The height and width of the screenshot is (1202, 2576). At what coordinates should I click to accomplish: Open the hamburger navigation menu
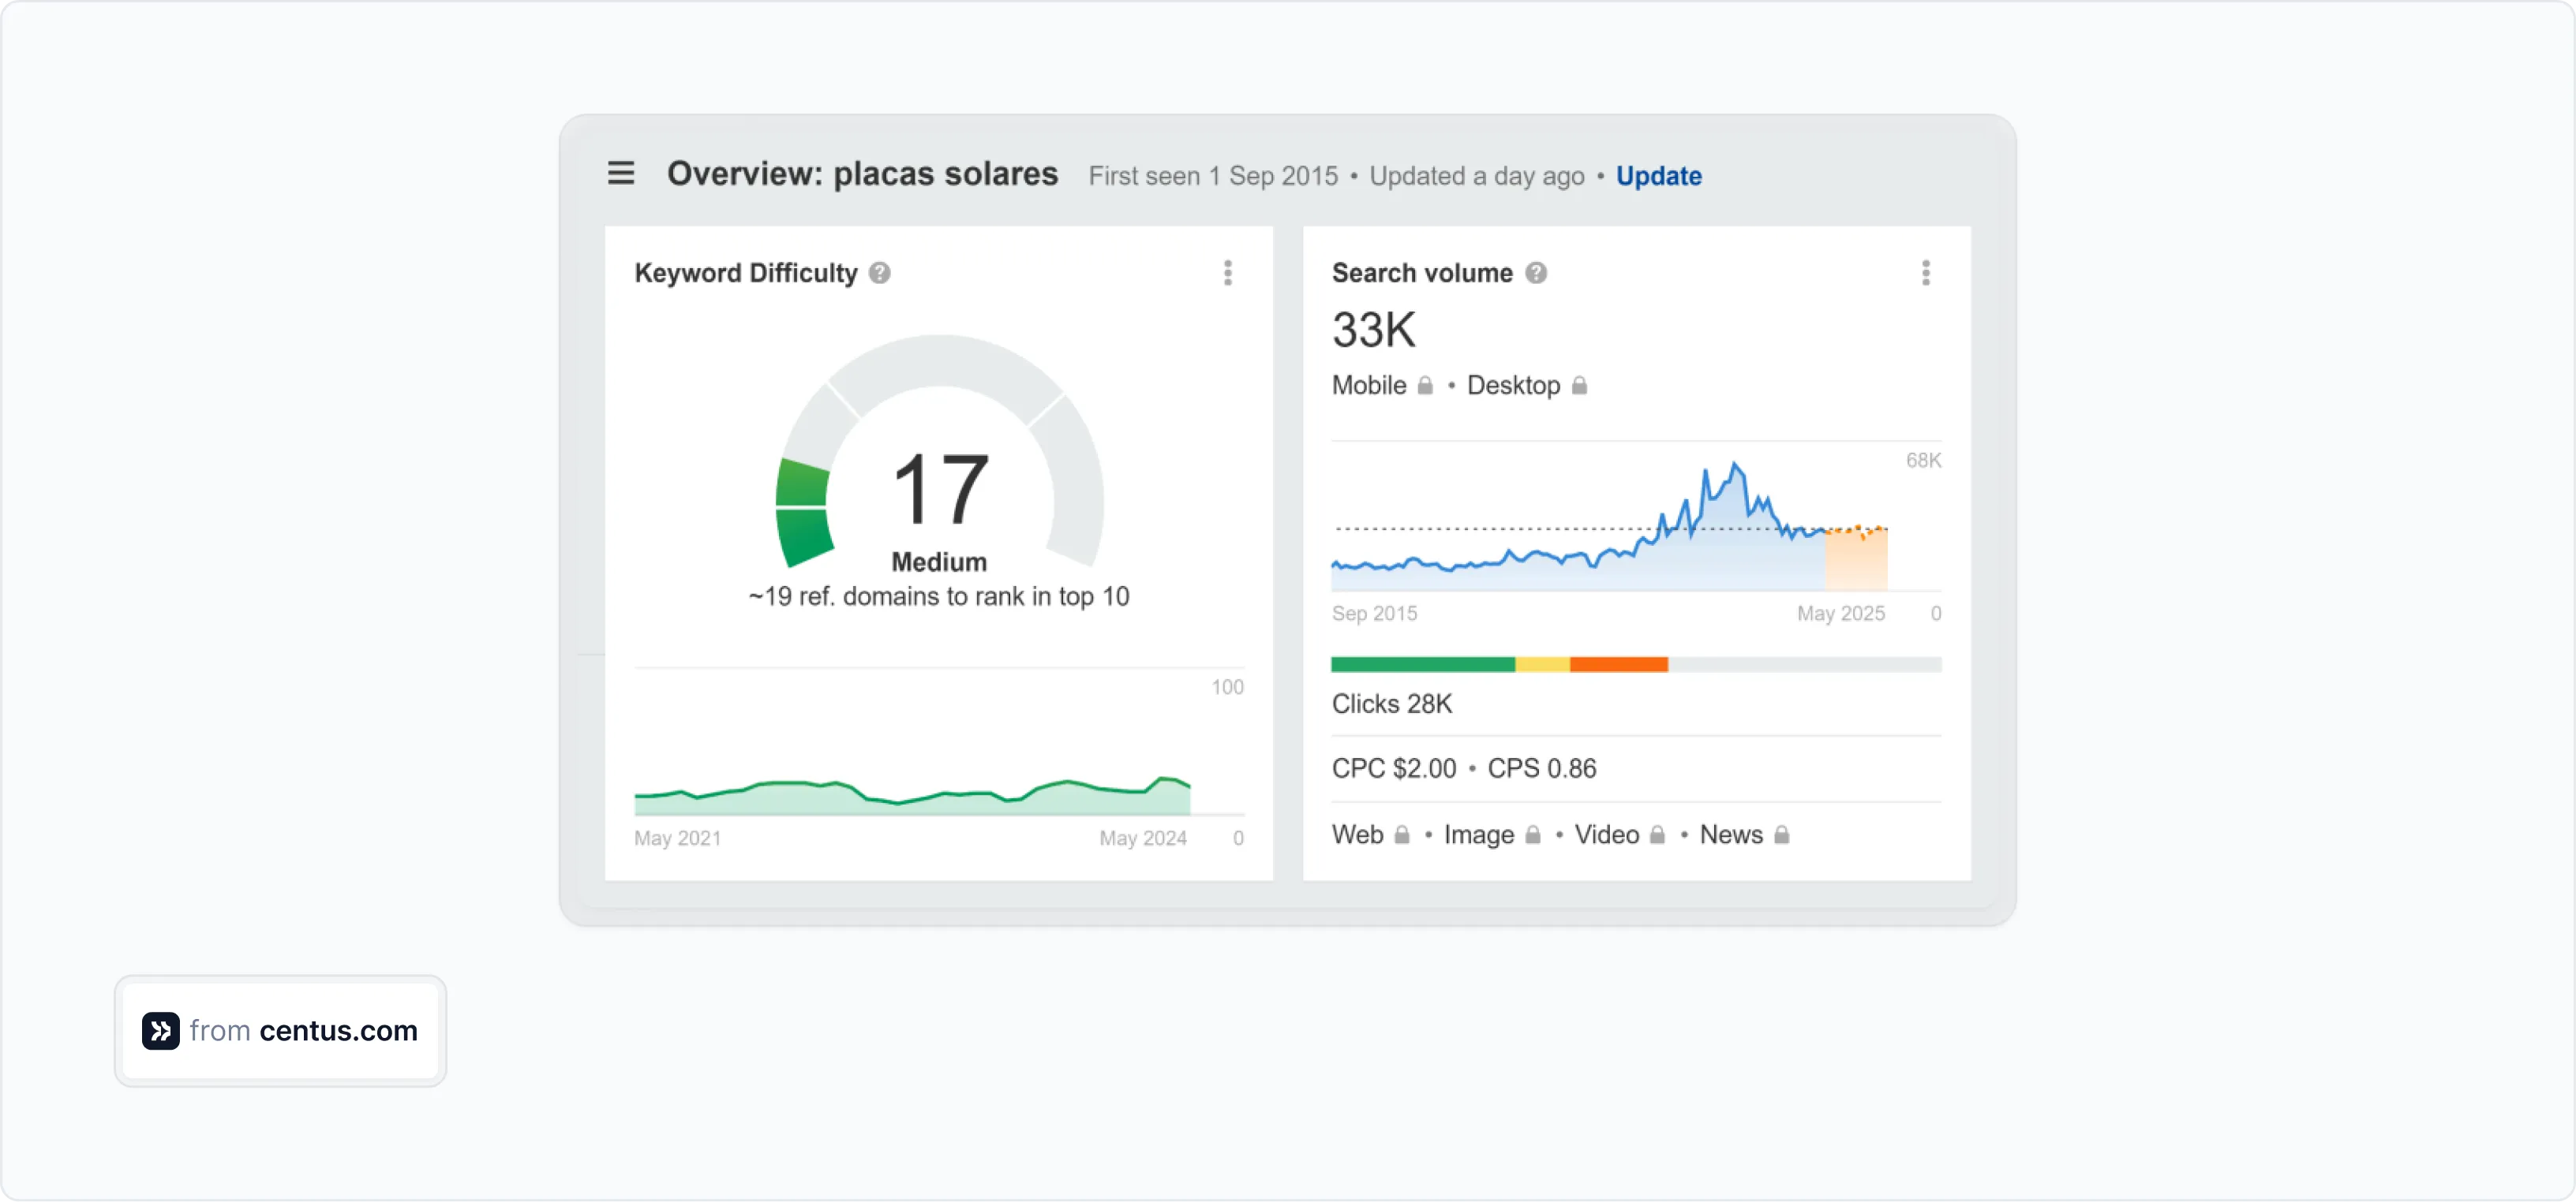pos(621,173)
